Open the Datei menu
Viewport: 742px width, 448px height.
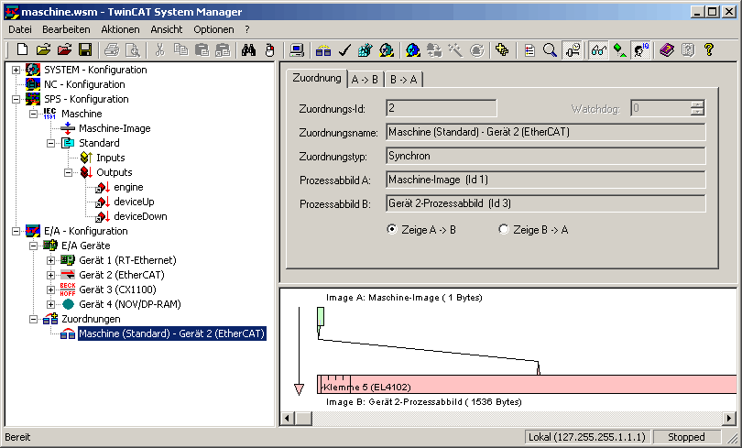point(20,29)
